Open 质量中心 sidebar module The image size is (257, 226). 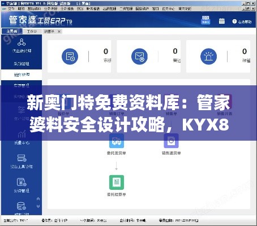(x=22, y=137)
